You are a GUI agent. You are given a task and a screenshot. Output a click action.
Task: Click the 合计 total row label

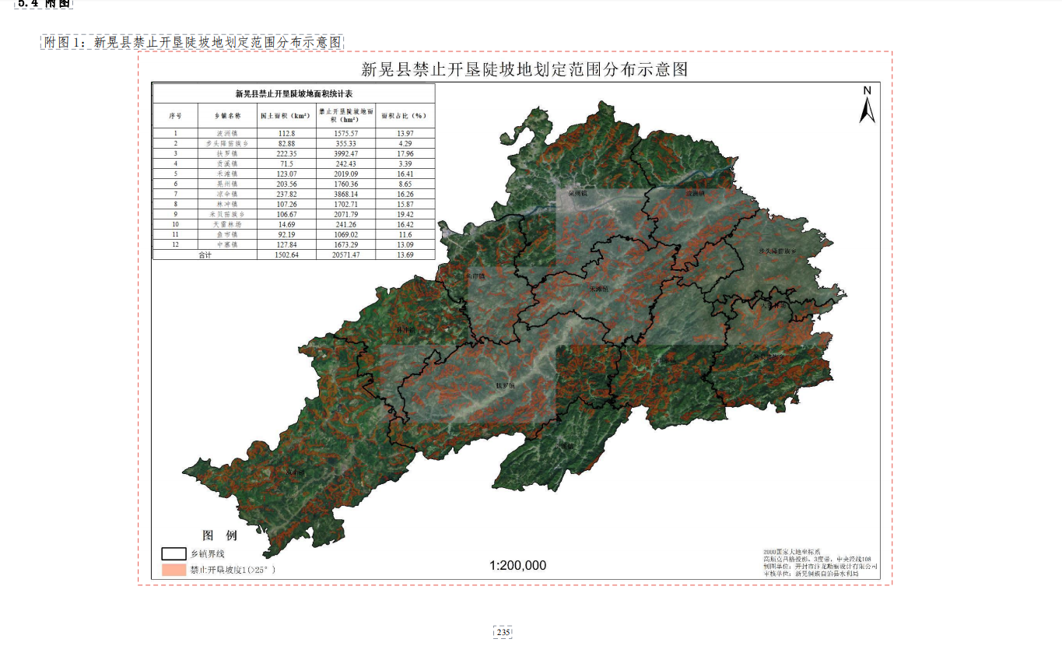click(x=205, y=255)
